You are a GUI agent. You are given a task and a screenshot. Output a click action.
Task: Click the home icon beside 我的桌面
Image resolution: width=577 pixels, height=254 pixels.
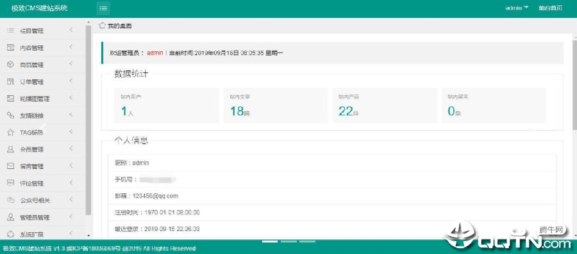point(103,26)
